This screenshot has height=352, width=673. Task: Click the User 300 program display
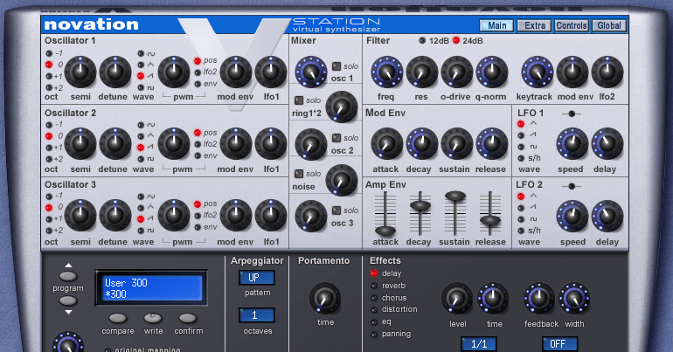[x=151, y=287]
